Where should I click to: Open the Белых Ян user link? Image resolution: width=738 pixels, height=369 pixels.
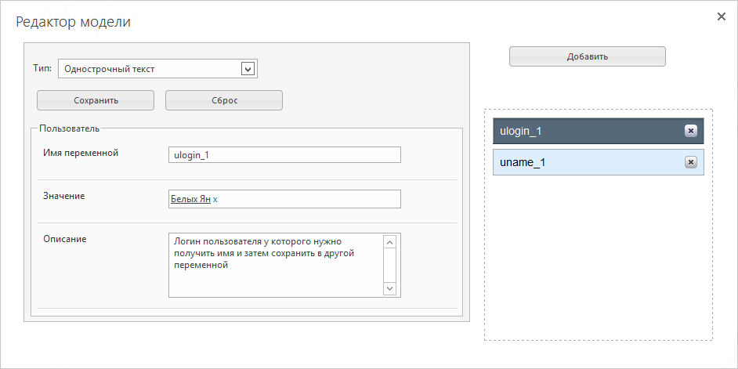(x=190, y=199)
